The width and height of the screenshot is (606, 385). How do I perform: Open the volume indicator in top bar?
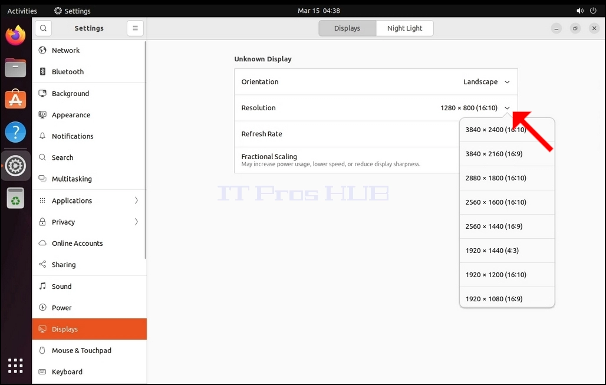(580, 11)
